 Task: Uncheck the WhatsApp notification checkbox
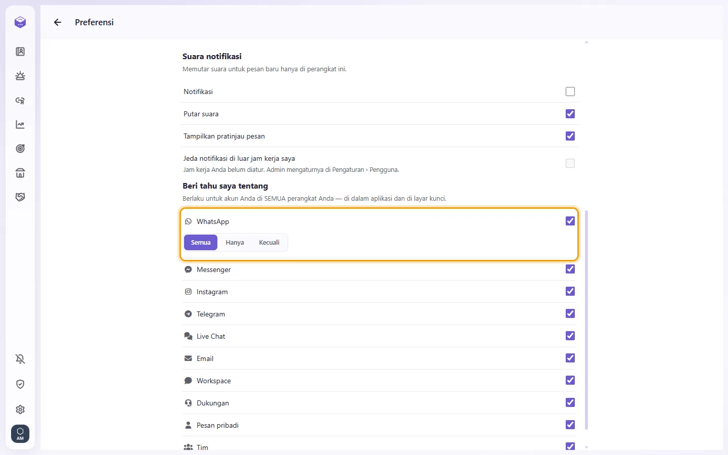coord(570,221)
